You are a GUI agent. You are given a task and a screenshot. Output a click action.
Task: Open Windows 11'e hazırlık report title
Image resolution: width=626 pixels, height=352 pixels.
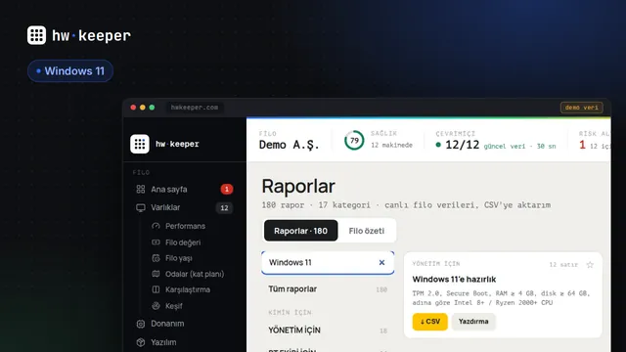coord(454,280)
